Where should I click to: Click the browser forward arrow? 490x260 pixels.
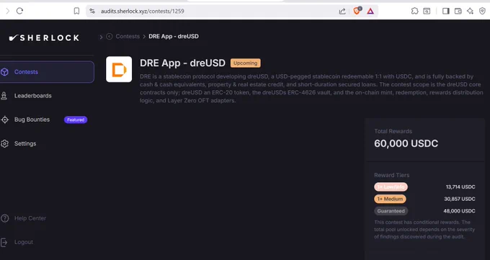click(8, 12)
